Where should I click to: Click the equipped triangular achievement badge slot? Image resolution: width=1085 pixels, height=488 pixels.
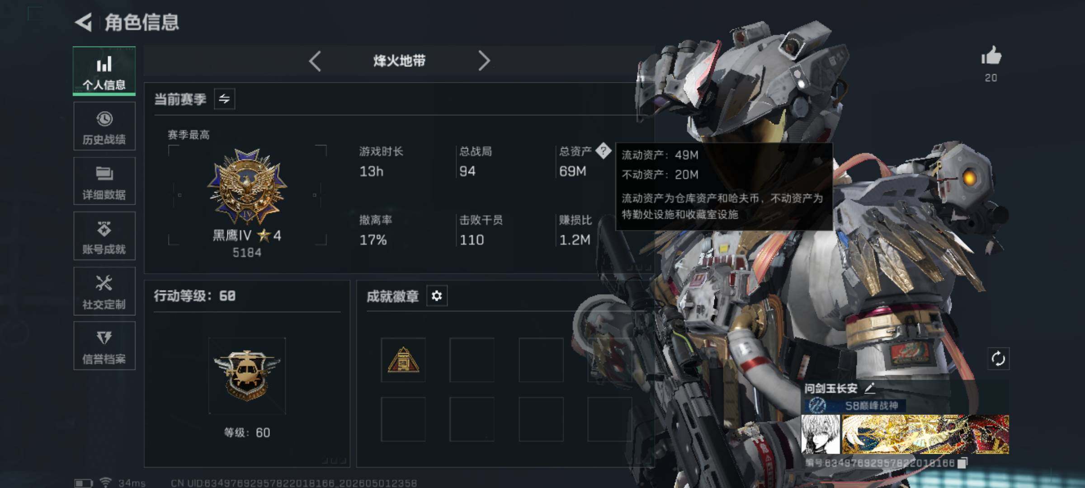(403, 360)
